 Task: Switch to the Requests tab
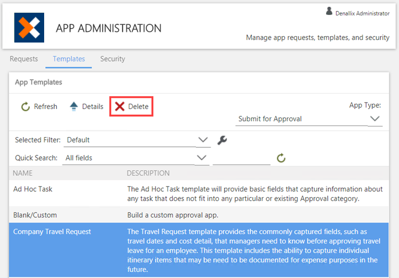(24, 59)
